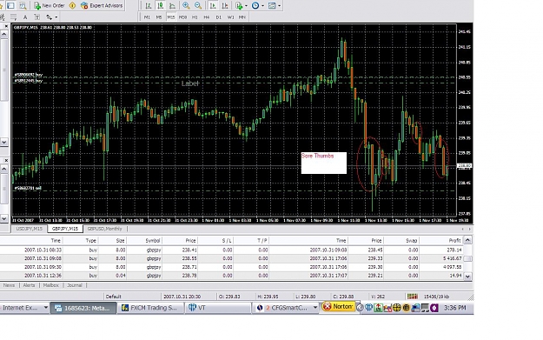Switch to M1 timeframe
Image resolution: width=543 pixels, height=340 pixels.
pos(147,17)
